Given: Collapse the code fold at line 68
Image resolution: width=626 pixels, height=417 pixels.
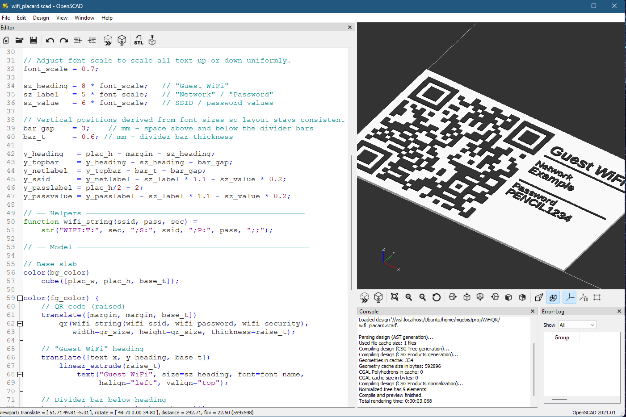Looking at the screenshot, I should point(20,375).
